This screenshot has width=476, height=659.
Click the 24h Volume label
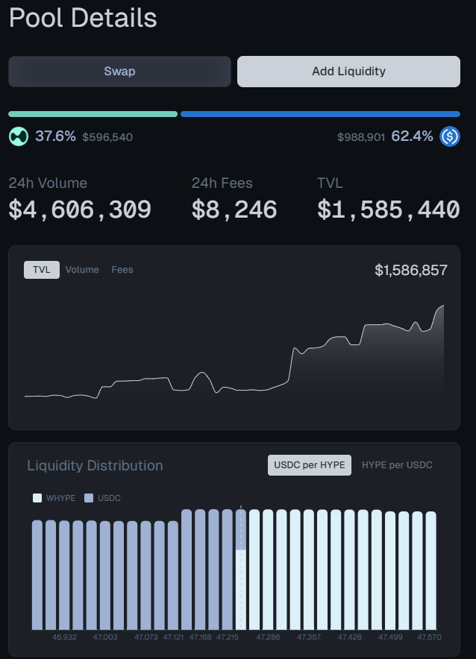click(48, 183)
